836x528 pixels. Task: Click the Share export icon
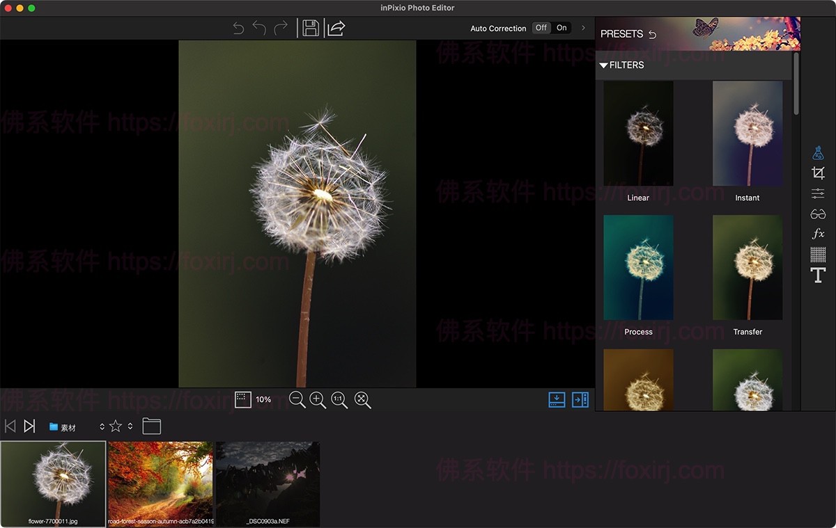click(x=336, y=28)
